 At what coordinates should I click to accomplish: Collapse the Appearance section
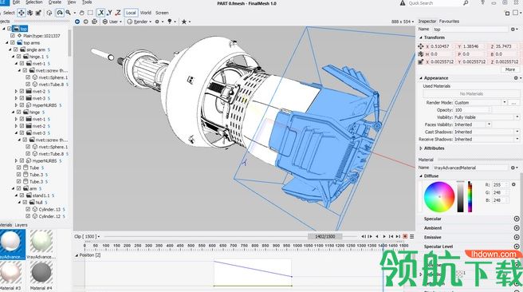pyautogui.click(x=421, y=77)
